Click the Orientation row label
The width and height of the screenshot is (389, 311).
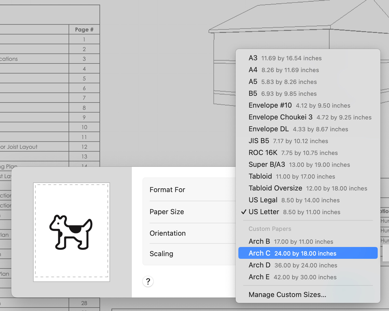(x=168, y=233)
